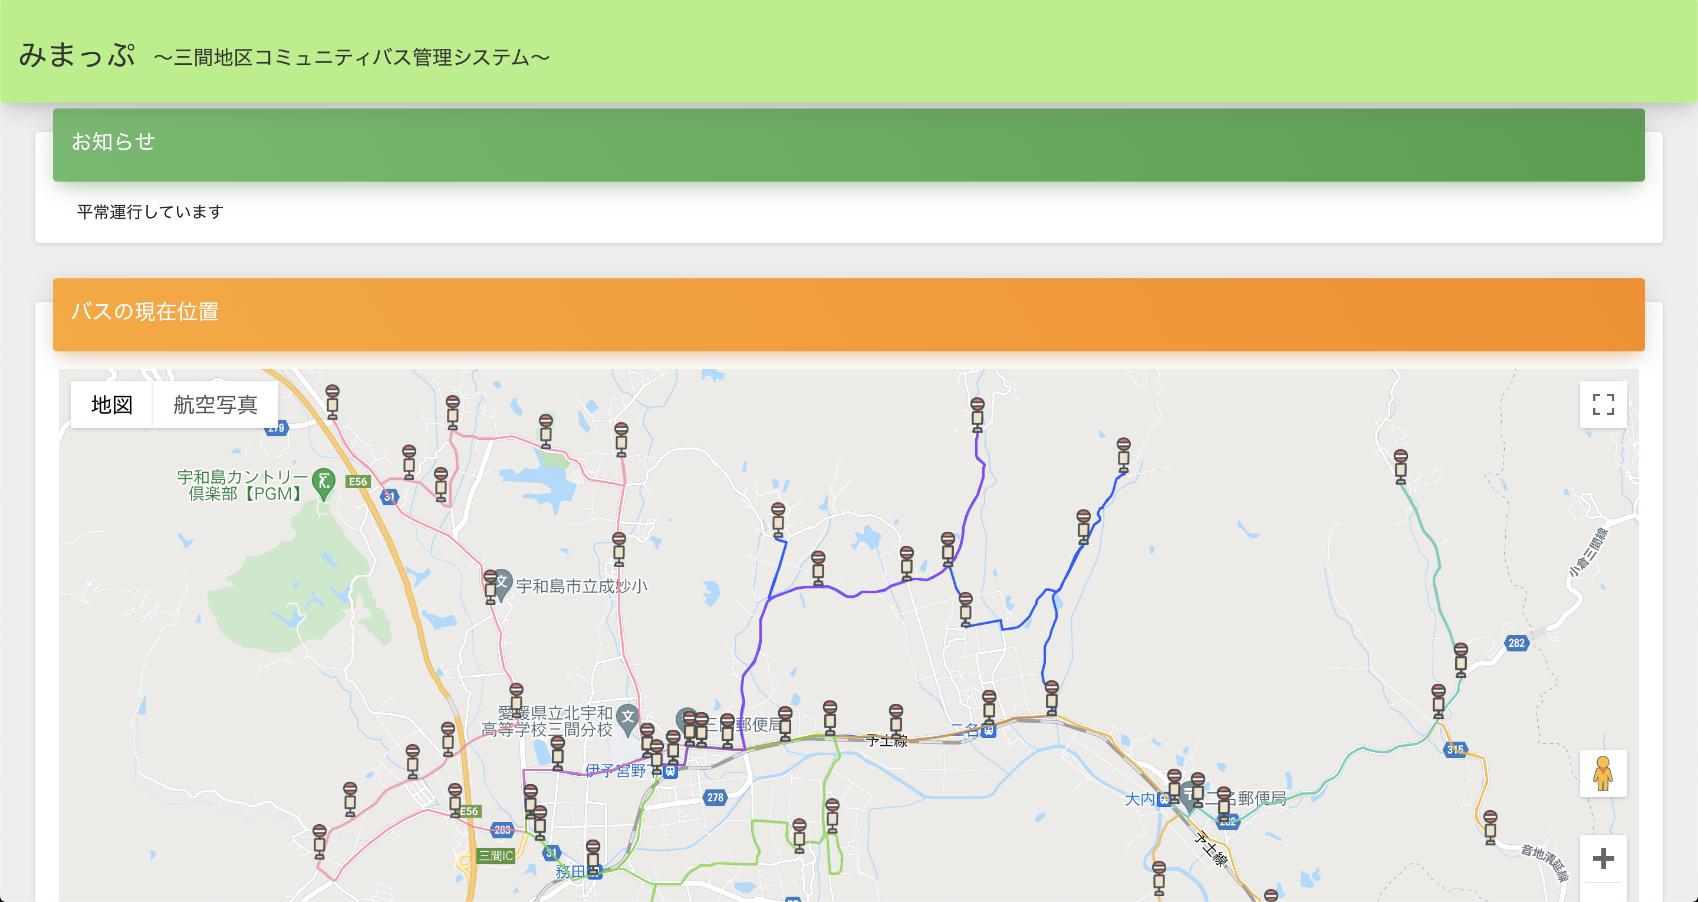Click the バスの現在位置 section header
1698x902 pixels.
point(848,314)
